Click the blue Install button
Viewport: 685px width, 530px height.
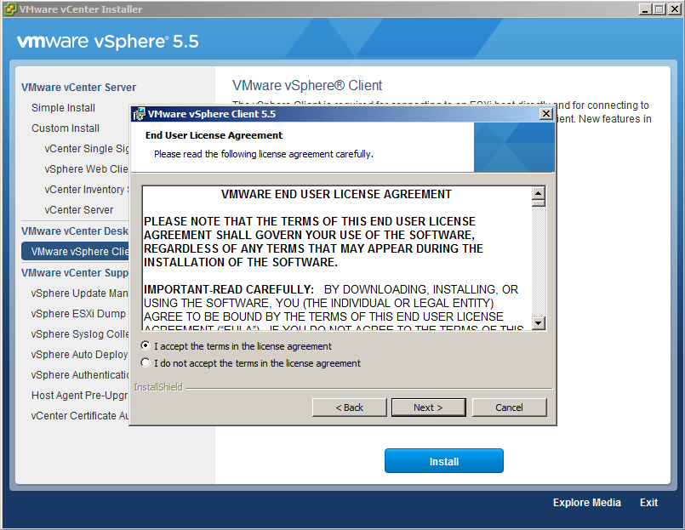pos(443,461)
